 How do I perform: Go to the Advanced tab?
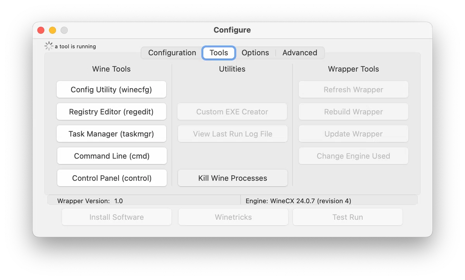pyautogui.click(x=300, y=53)
